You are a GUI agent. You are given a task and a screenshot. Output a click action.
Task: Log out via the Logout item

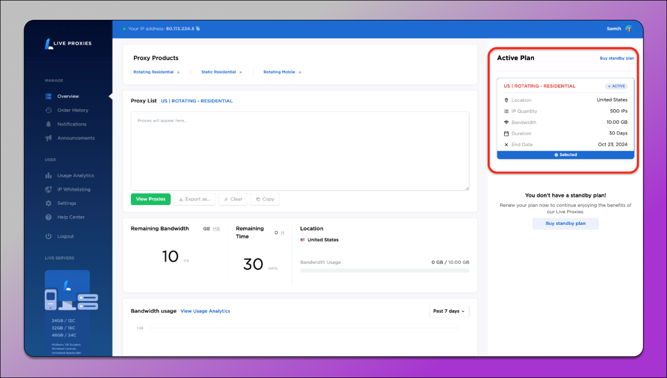tap(66, 236)
